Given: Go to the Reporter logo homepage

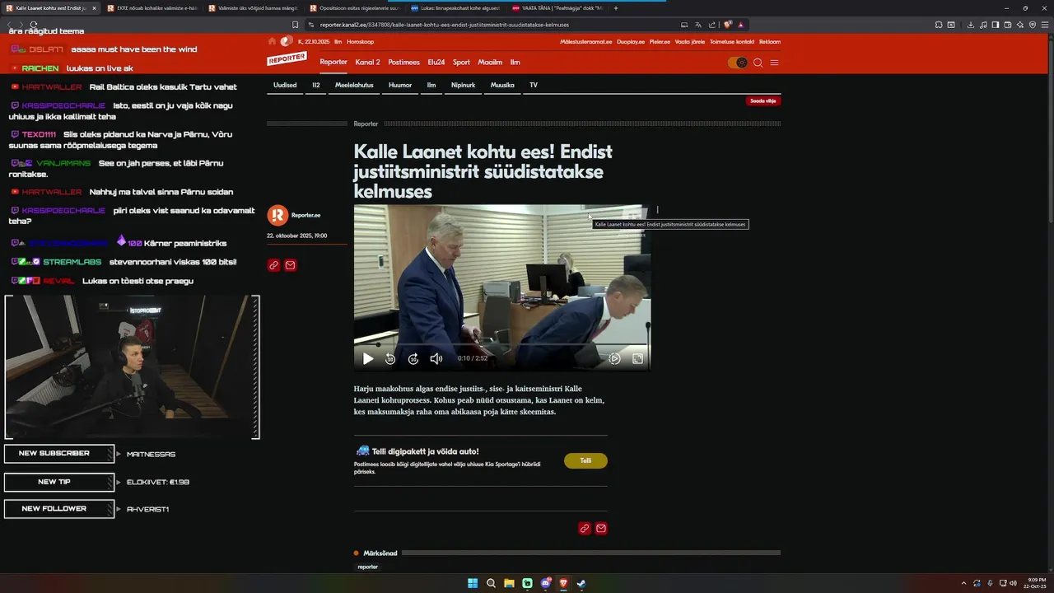Looking at the screenshot, I should (x=287, y=59).
